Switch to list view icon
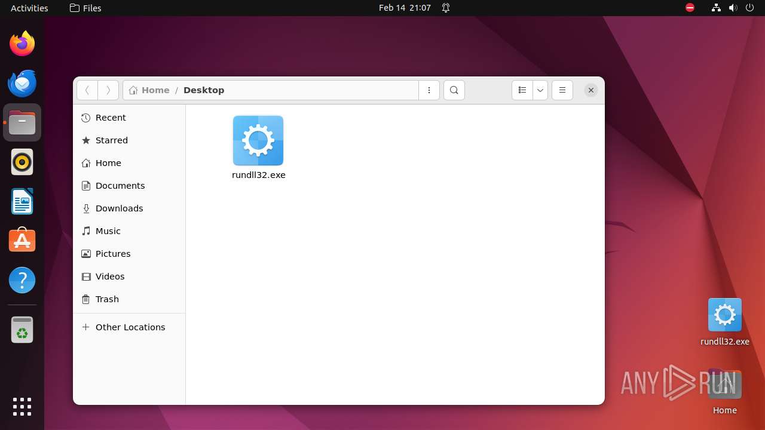The image size is (765, 430). click(522, 90)
